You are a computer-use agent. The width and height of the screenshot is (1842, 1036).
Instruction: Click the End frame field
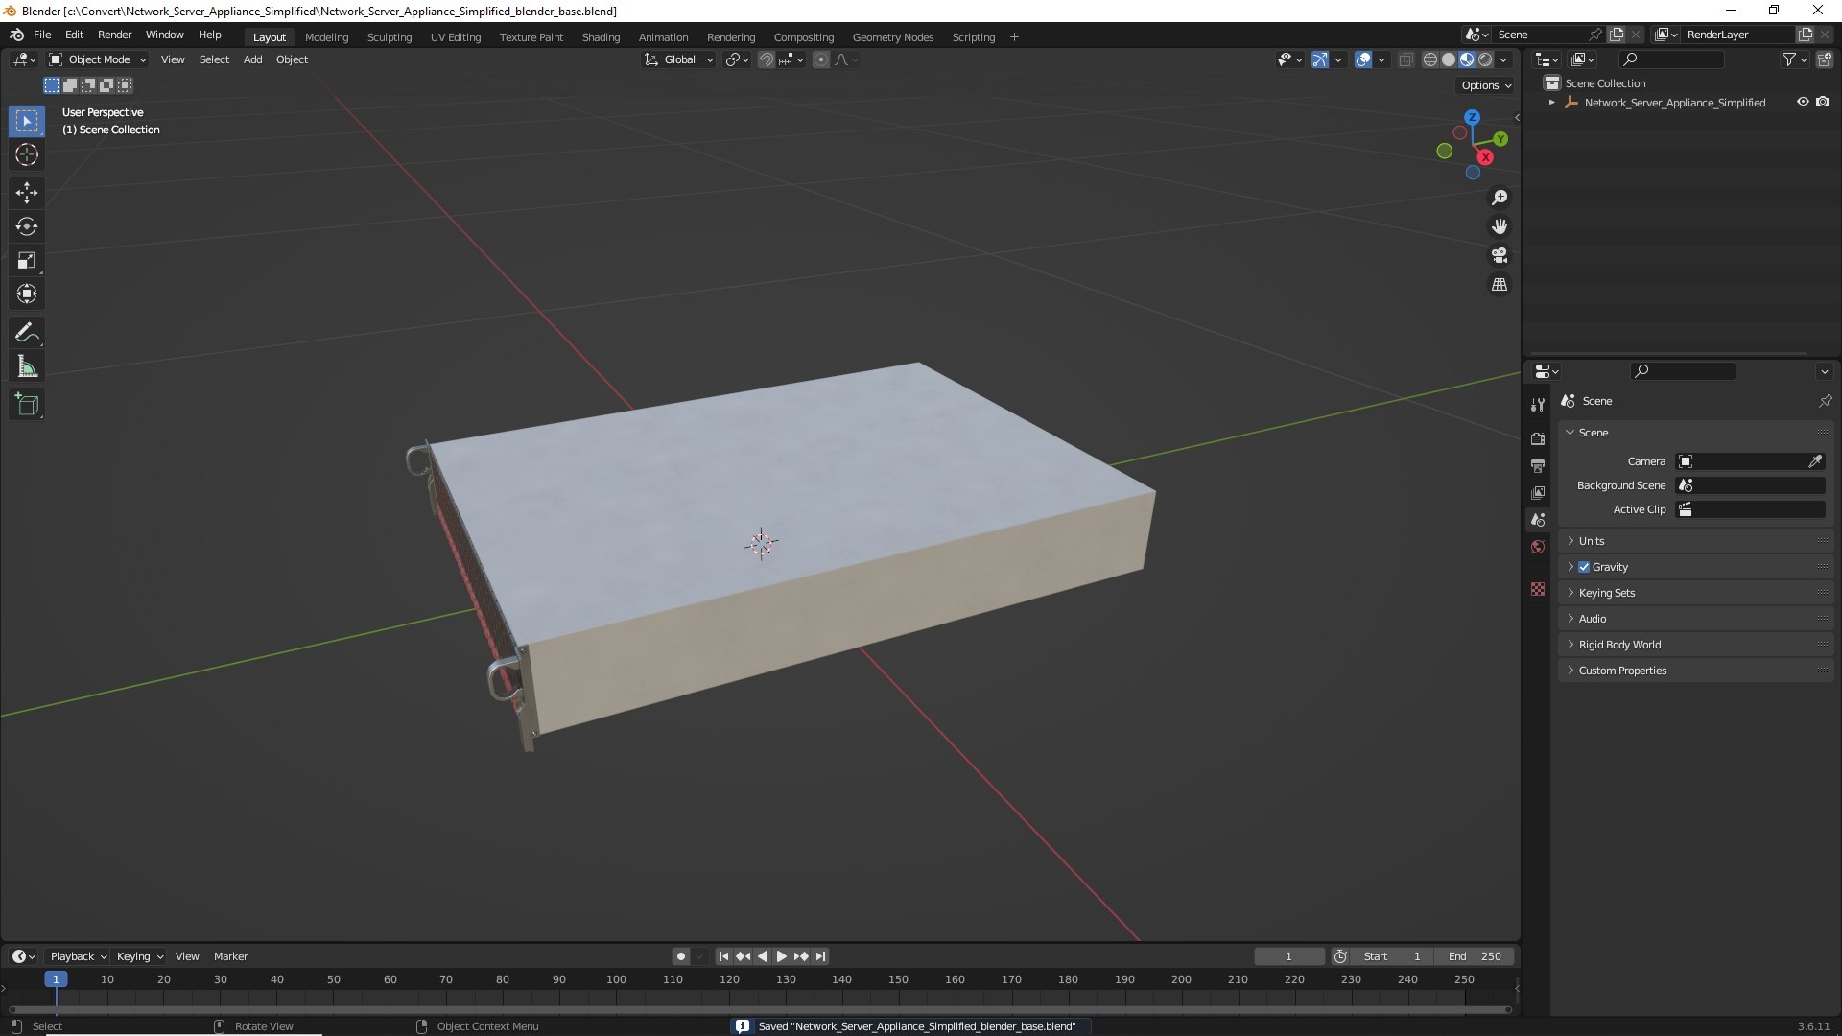pyautogui.click(x=1475, y=956)
